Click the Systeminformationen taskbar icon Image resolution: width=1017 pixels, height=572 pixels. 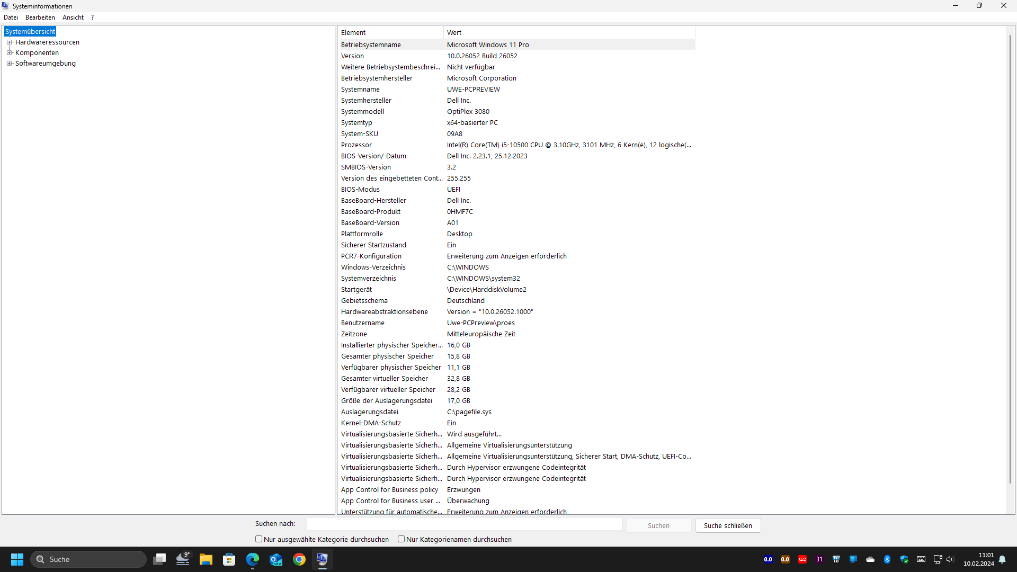click(322, 559)
